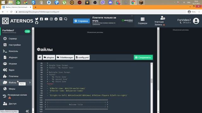Open Сервера server list
The height and width of the screenshot is (113, 202).
point(142,21)
